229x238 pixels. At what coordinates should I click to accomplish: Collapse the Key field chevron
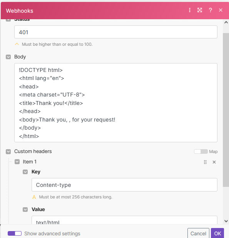point(25,172)
